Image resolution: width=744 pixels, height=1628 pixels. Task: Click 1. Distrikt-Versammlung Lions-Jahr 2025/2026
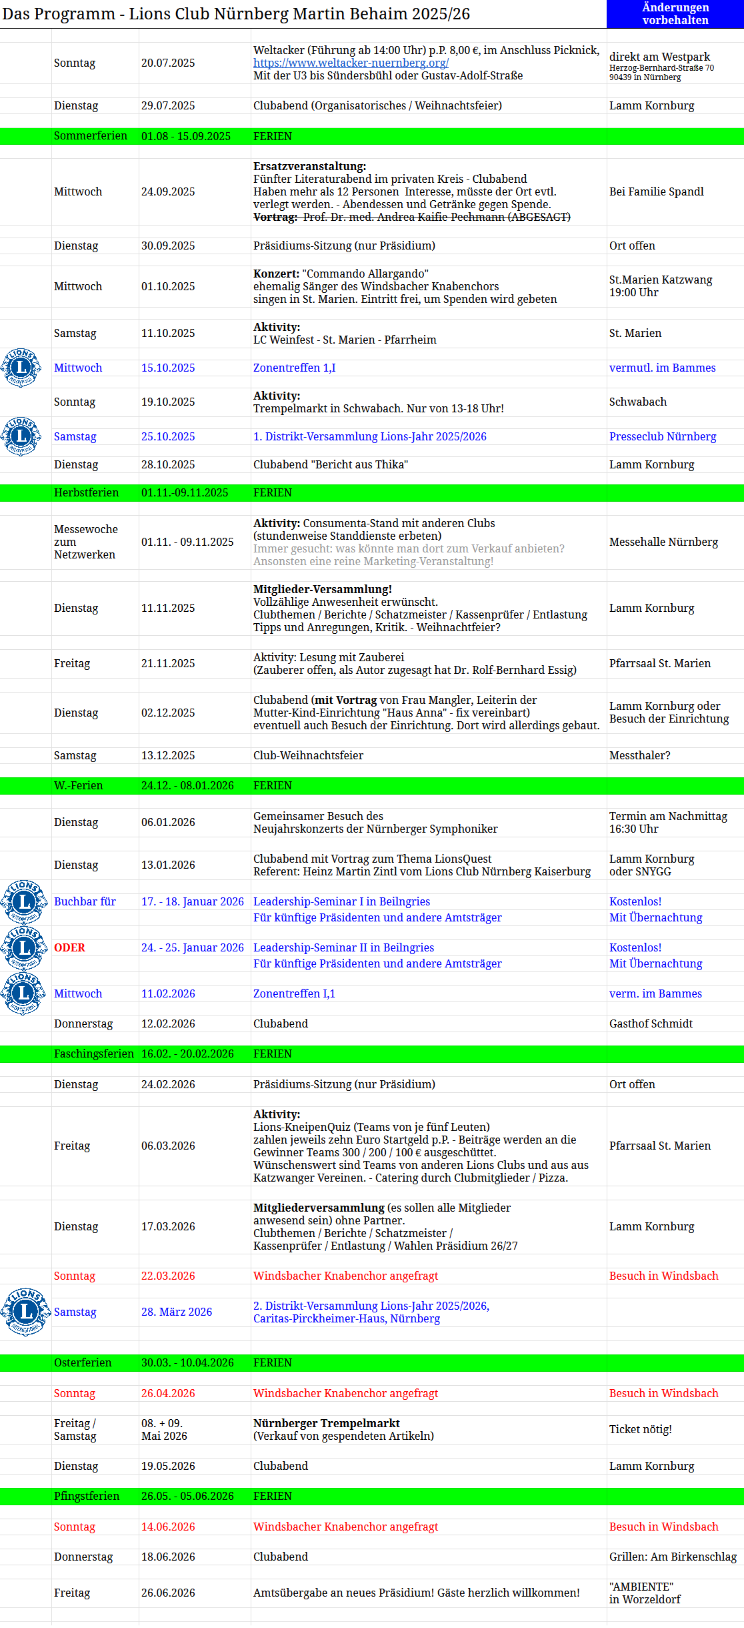pos(370,436)
